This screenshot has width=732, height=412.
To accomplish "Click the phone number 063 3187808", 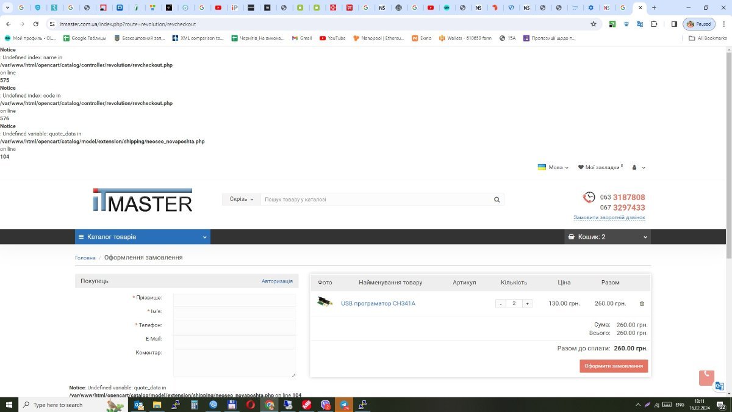I will (x=622, y=197).
